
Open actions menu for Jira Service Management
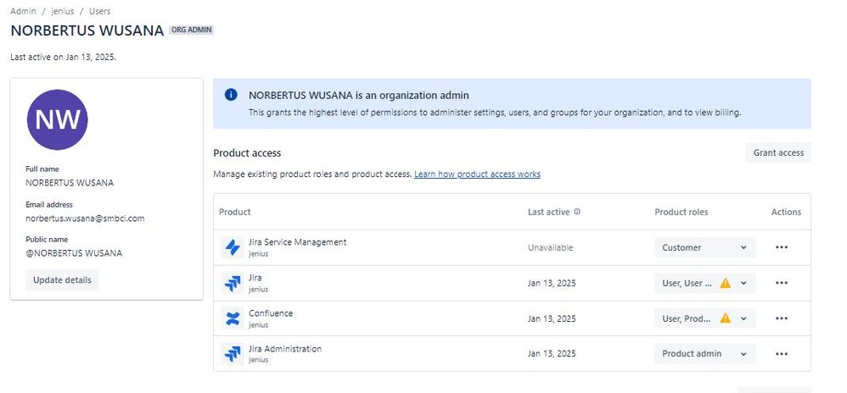781,247
